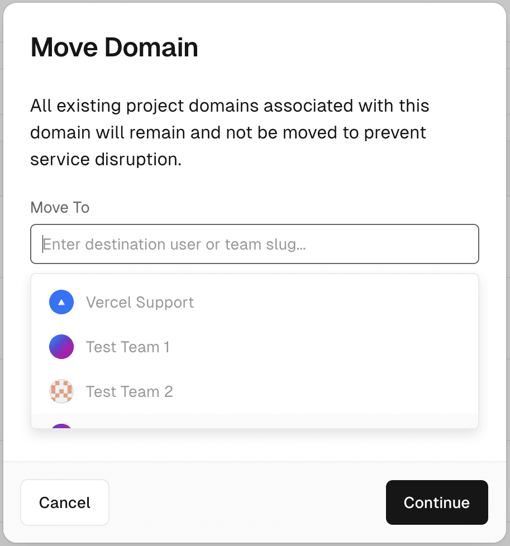Click the Move To field label
The width and height of the screenshot is (510, 546).
59,207
